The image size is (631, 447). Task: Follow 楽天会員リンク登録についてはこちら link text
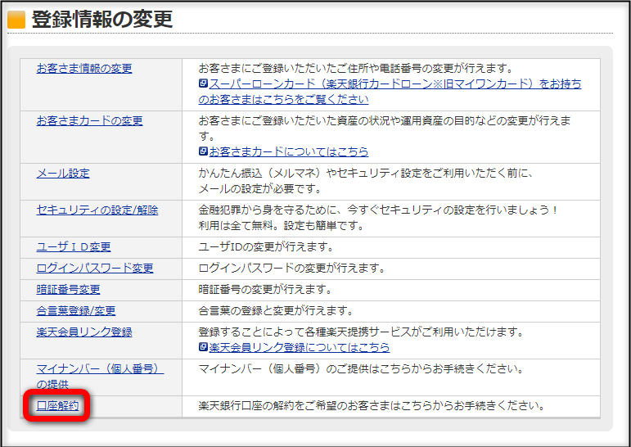300,347
